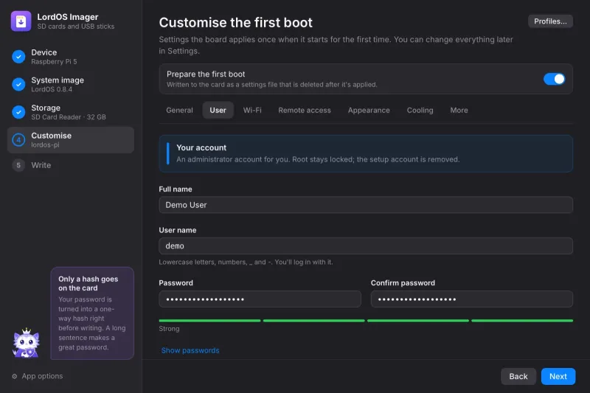Open the Cooling tab

point(420,110)
